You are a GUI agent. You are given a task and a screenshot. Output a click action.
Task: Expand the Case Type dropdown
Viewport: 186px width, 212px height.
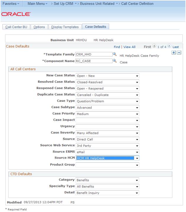coord(108,101)
